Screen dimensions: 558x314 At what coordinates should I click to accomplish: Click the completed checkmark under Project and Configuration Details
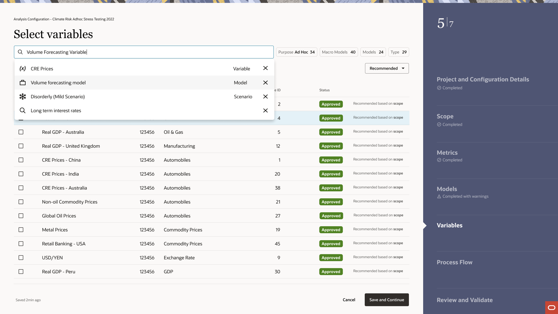click(x=439, y=88)
